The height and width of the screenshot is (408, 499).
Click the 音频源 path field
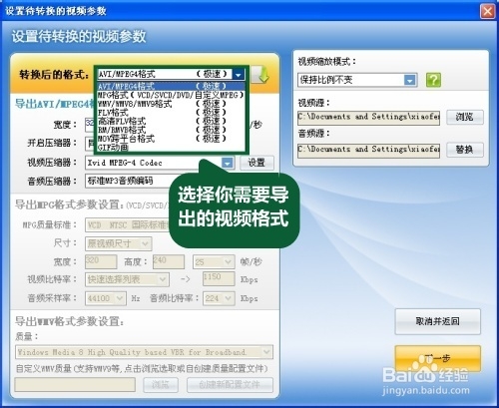[368, 150]
